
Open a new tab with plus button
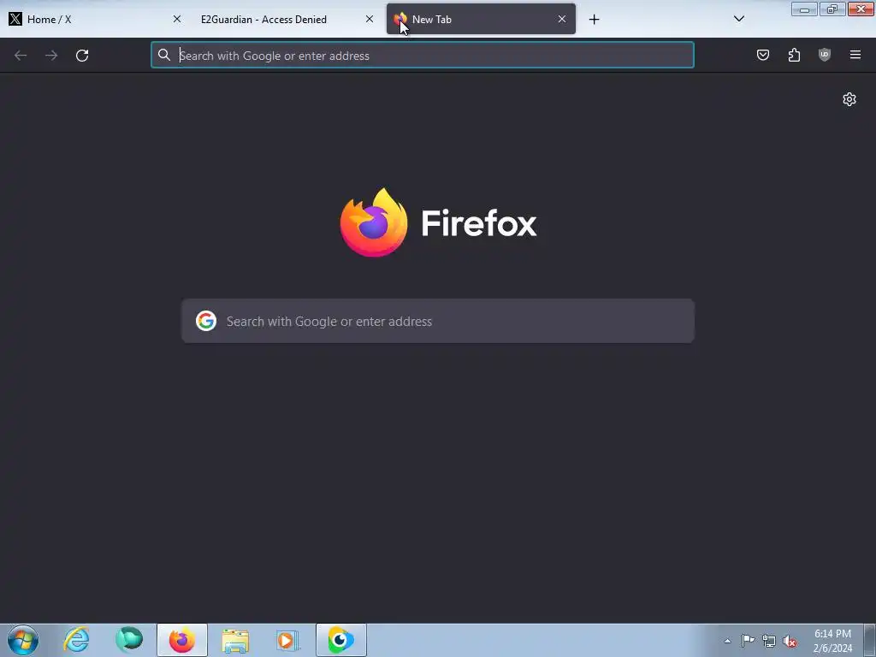click(594, 20)
